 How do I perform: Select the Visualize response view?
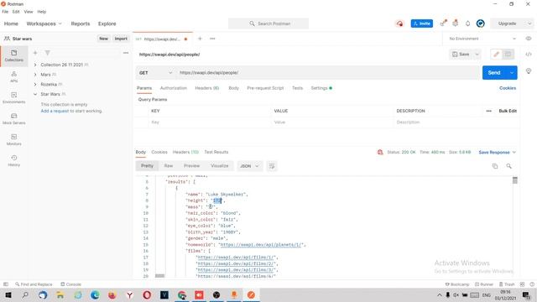click(x=220, y=166)
